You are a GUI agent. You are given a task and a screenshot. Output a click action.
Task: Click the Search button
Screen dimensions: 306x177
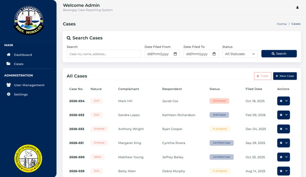click(279, 54)
